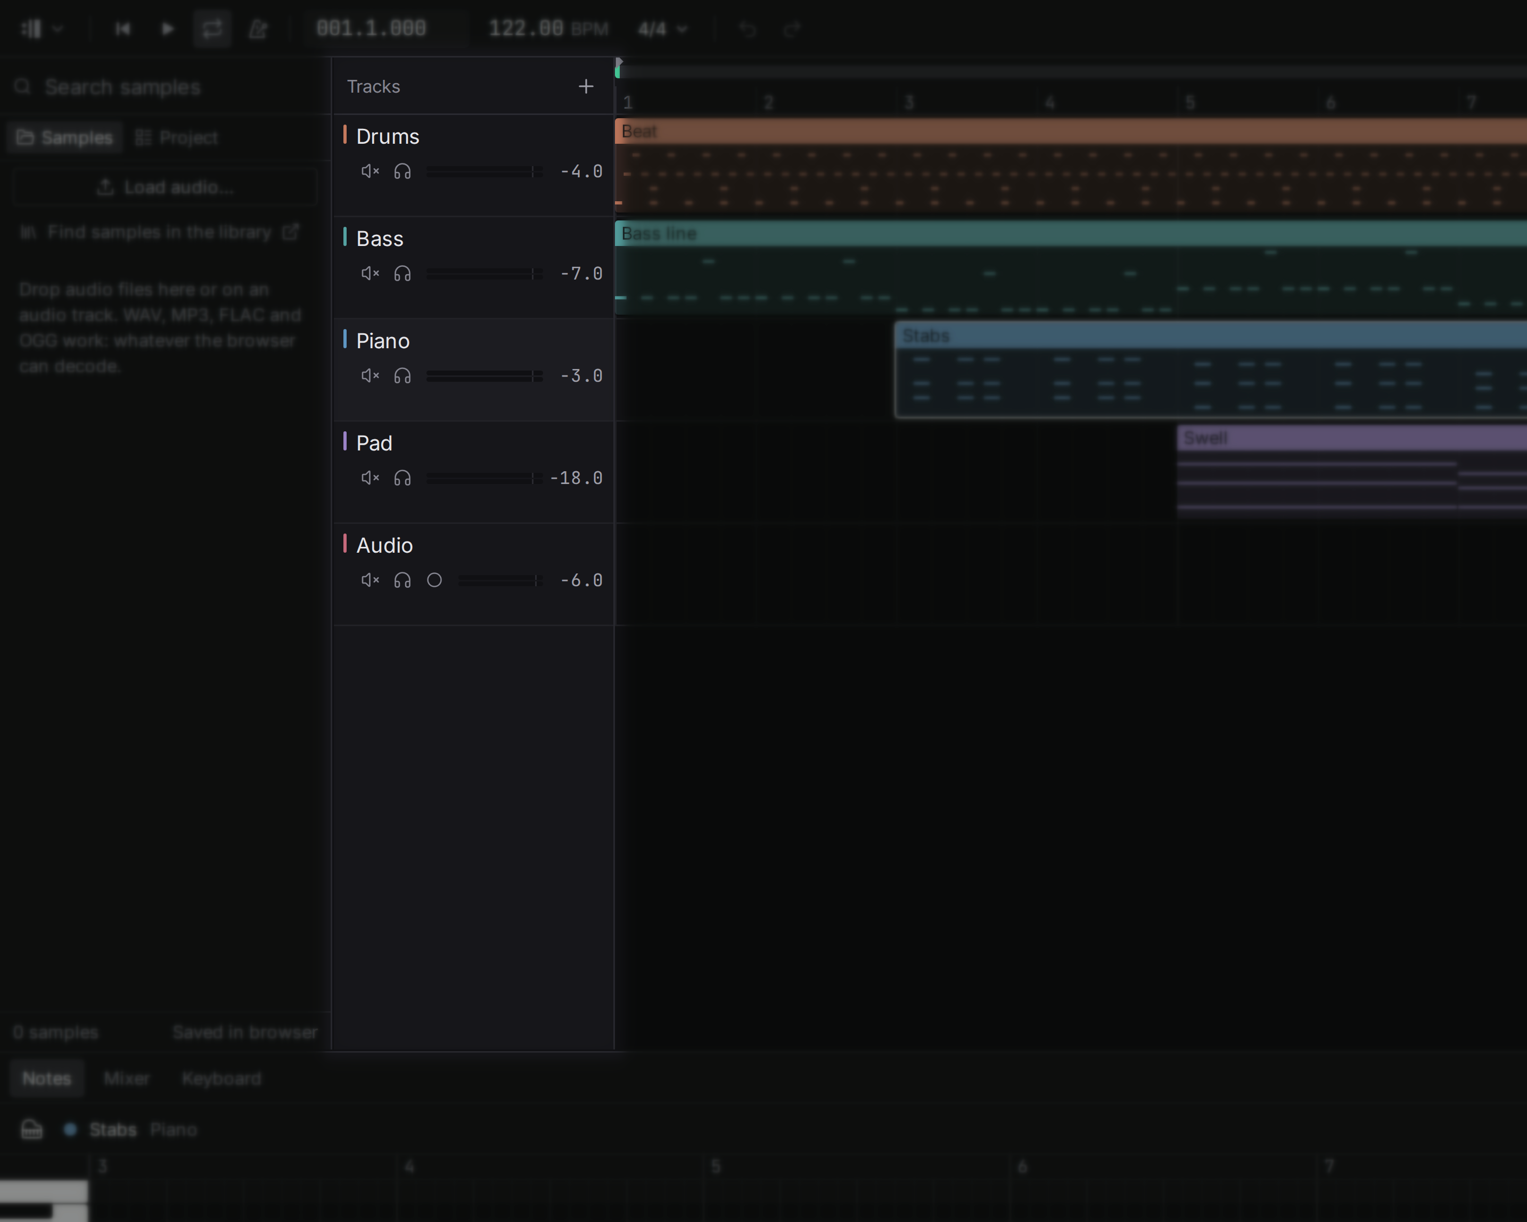The height and width of the screenshot is (1222, 1527).
Task: Click the Pad volume slider
Action: 485,478
